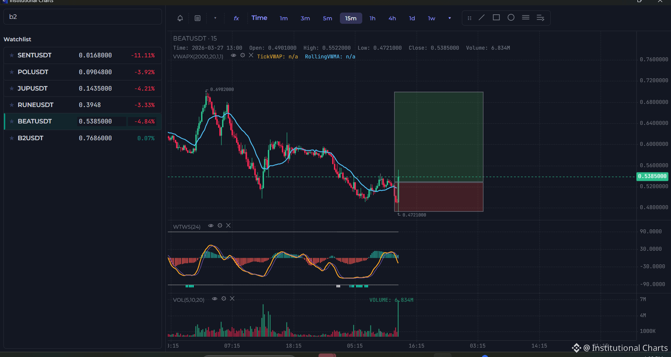
Task: Click the symbol search field containing b2
Action: [83, 17]
